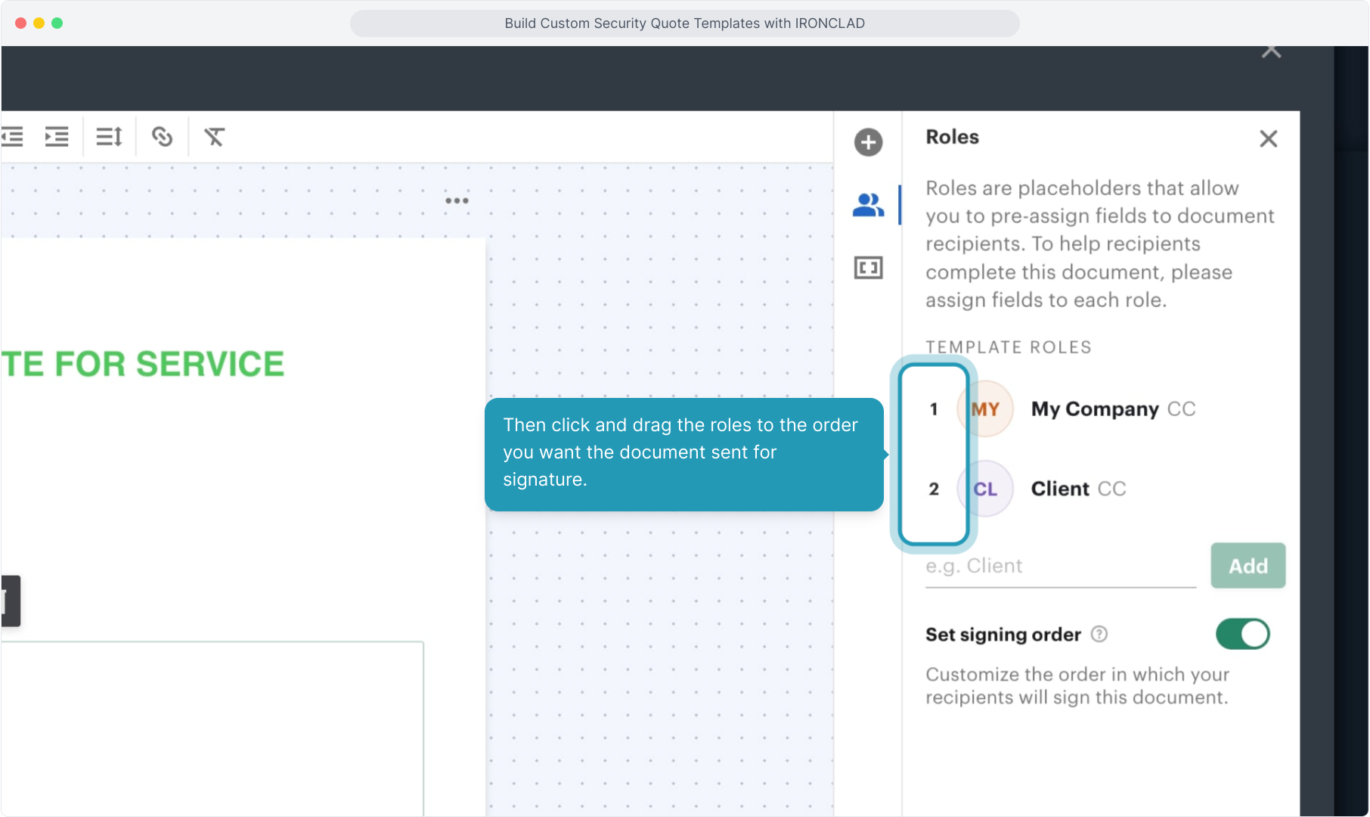Select the Roles people icon in sidebar
Screen dimensions: 1370x817
[x=868, y=205]
